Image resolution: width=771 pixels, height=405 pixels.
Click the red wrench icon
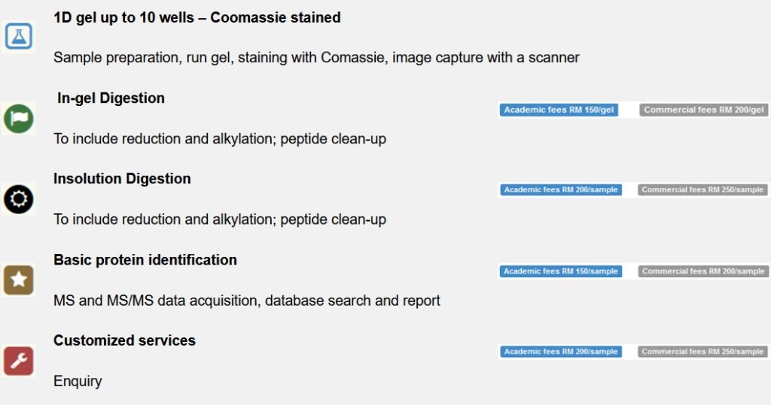click(x=18, y=361)
